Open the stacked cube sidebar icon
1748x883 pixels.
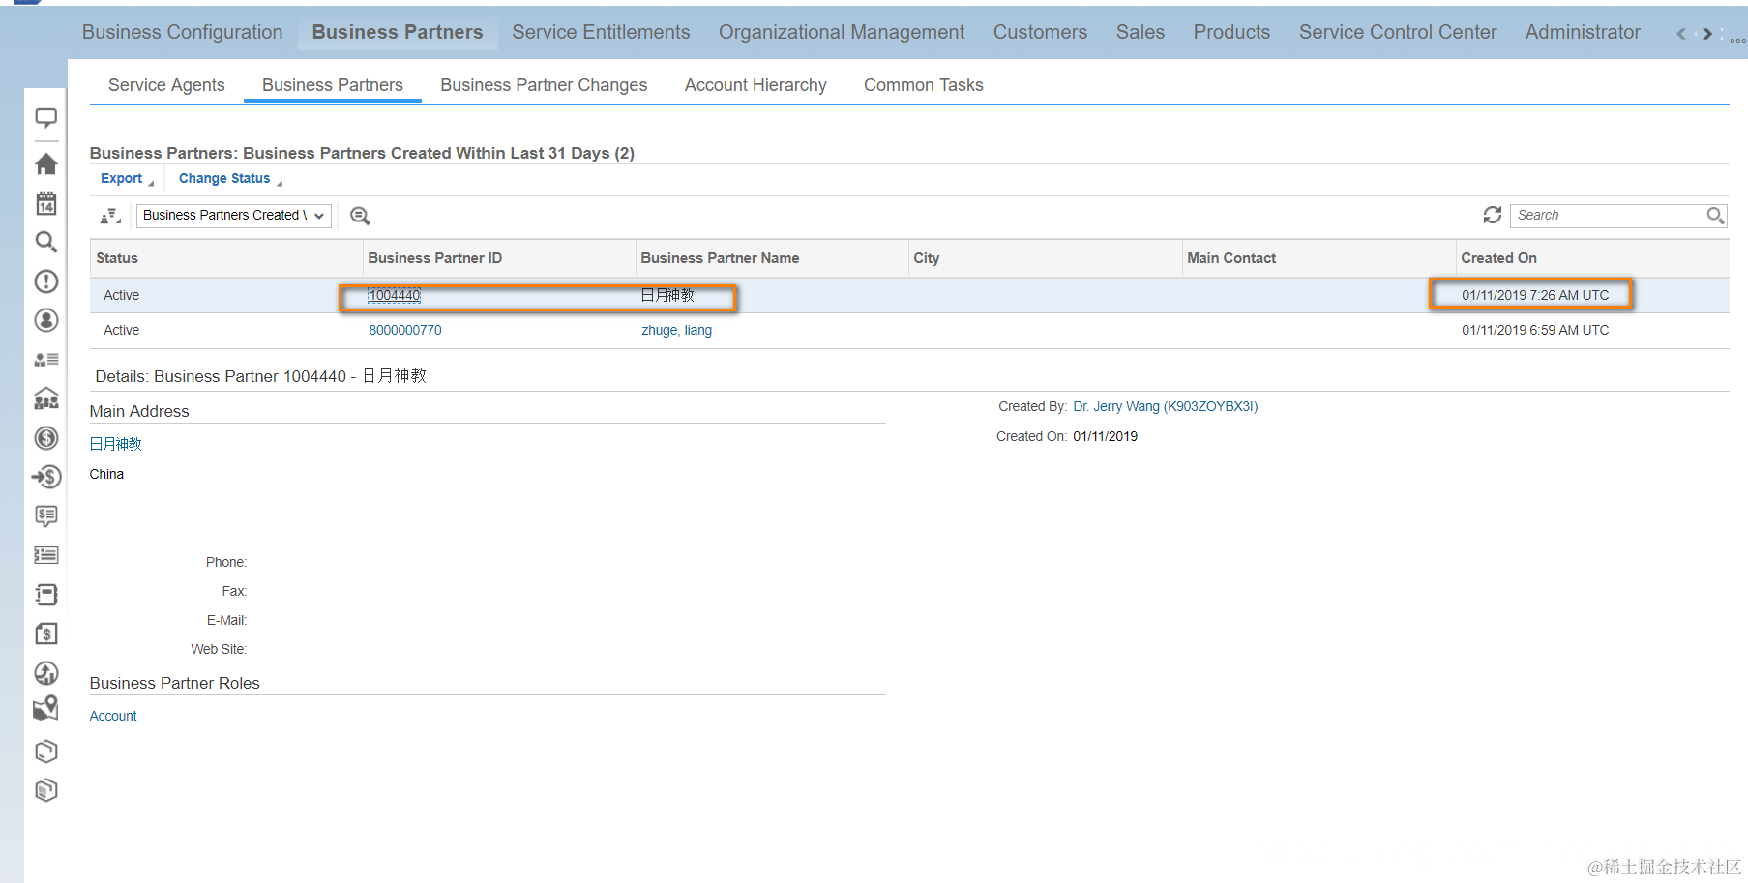(45, 790)
